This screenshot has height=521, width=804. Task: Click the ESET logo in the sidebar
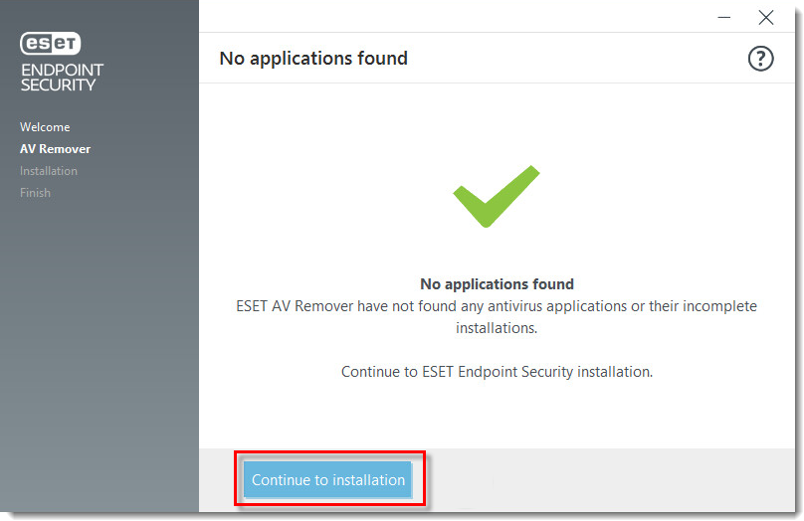tap(50, 43)
